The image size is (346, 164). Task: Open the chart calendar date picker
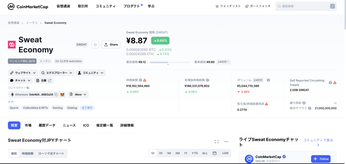click(215, 153)
